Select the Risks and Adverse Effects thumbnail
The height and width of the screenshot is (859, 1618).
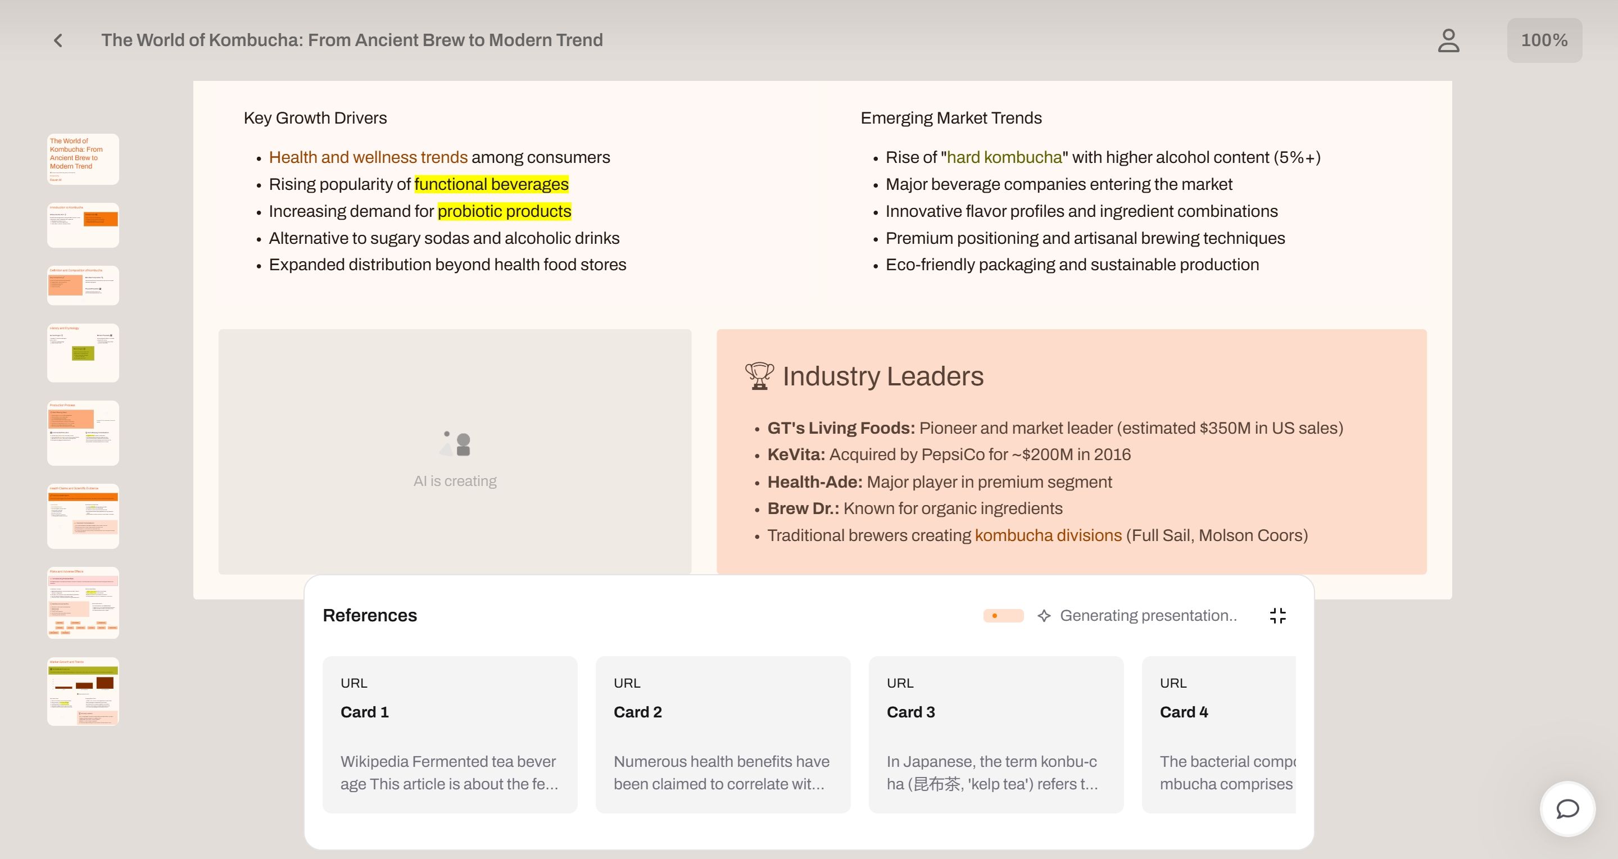[x=83, y=603]
